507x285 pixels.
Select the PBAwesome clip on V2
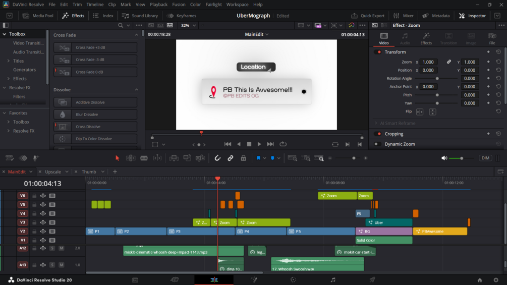(440, 232)
